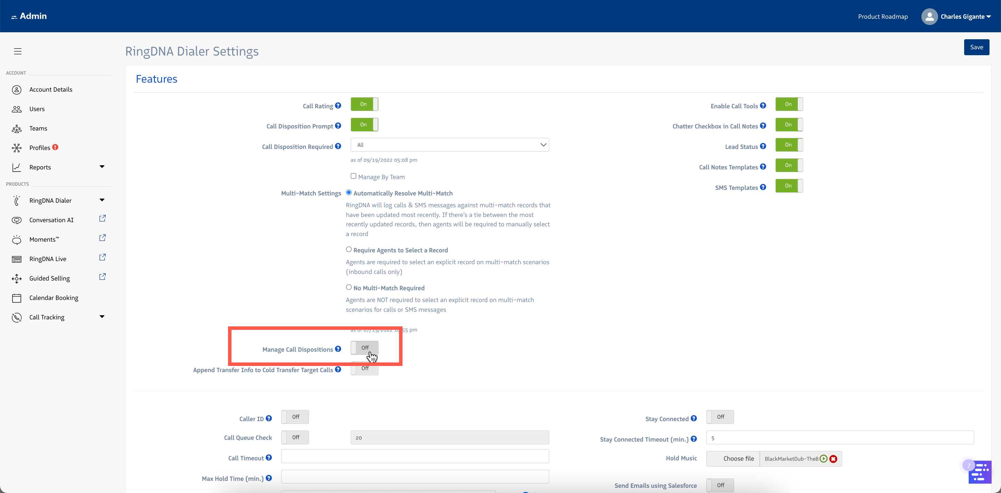Open Calendar Booking in sidebar
Viewport: 1001px width, 493px height.
point(54,298)
